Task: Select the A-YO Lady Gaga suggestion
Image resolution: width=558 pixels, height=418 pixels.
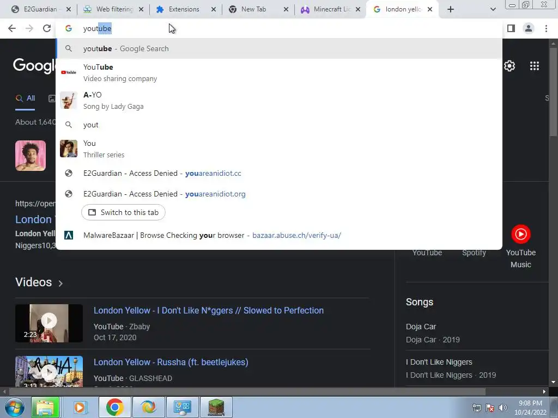Action: 280,100
